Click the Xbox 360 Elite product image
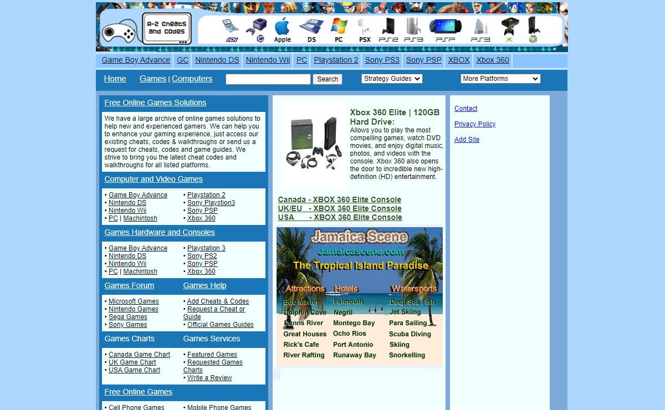Screen dimensions: 665x410 [314, 145]
